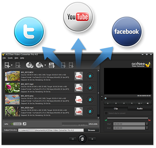Collapse the preview panel with side arrow
The height and width of the screenshot is (148, 156).
coord(102,96)
